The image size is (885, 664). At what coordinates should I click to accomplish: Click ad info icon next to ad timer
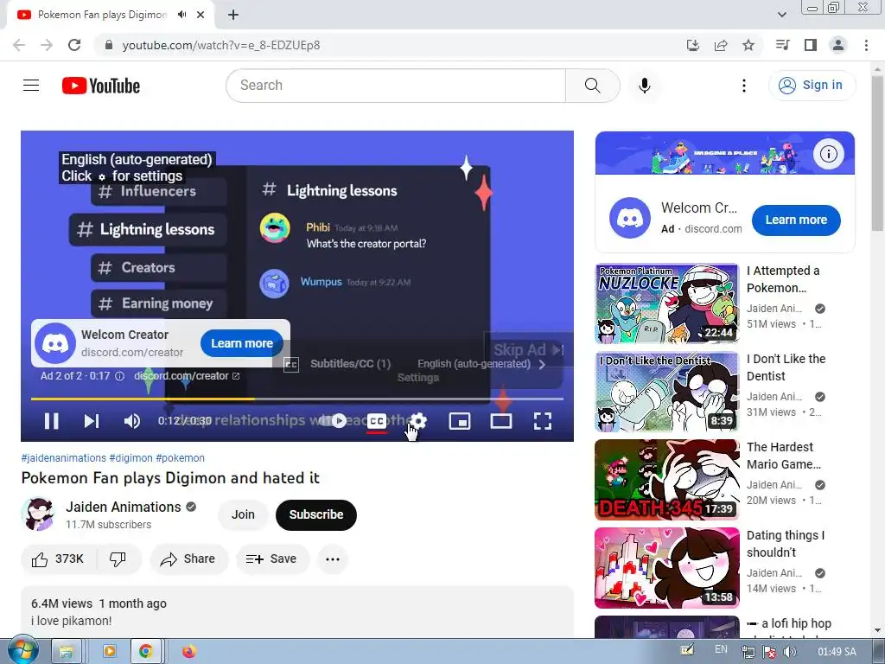coord(119,376)
